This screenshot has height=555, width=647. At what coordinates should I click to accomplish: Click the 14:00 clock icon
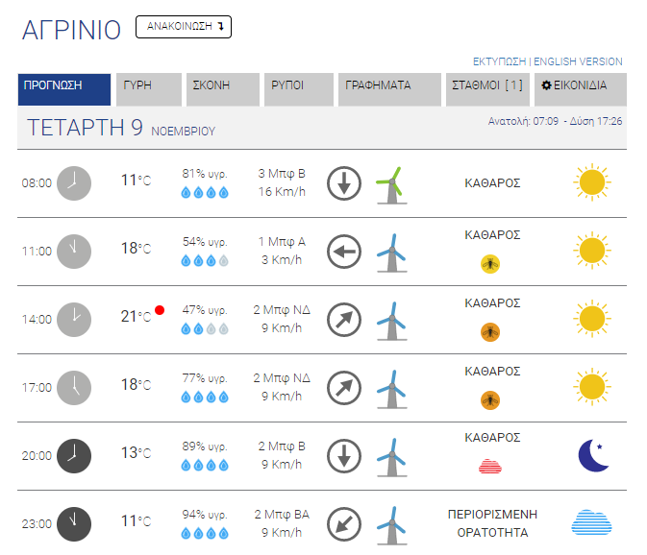[x=74, y=319]
